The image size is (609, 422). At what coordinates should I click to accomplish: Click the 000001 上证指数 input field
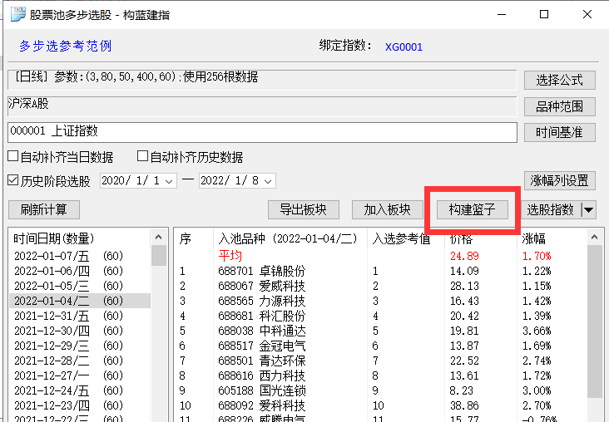tap(262, 132)
